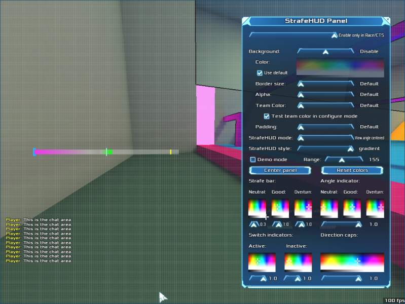Pick a color in the Background color picker
Image resolution: width=405 pixels, height=304 pixels.
tap(340, 68)
